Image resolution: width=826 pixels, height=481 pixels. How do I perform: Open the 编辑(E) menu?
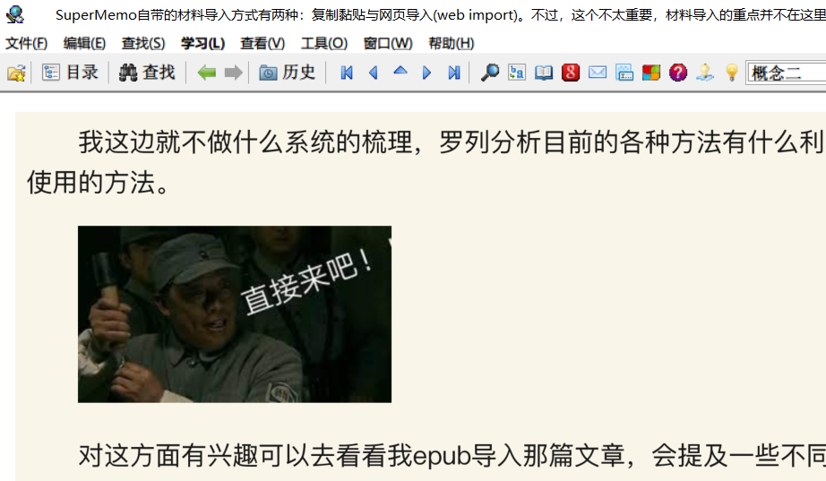[x=84, y=43]
